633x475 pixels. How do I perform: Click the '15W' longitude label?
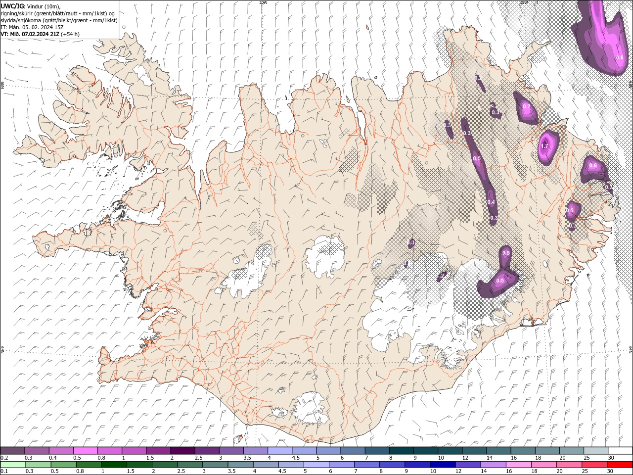(524, 2)
